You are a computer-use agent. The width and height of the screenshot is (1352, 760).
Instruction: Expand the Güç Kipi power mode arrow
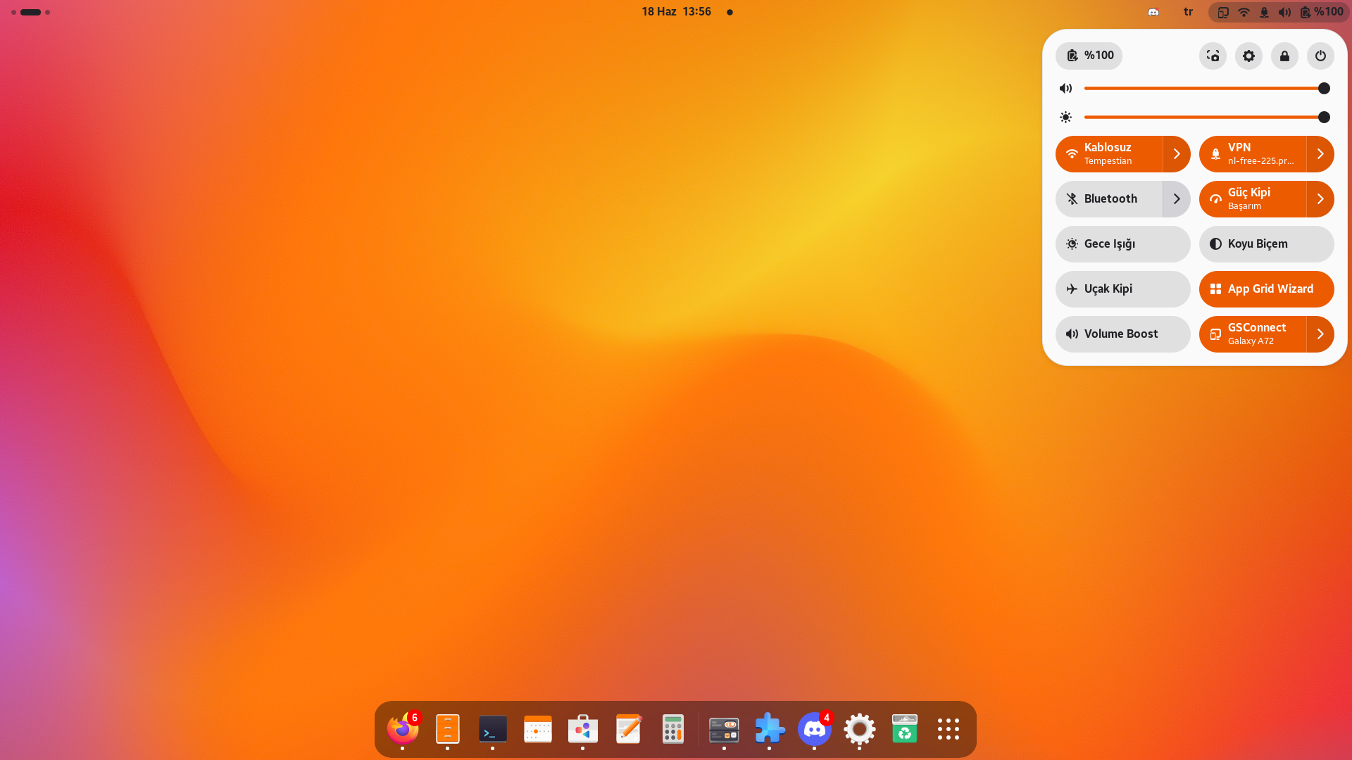pyautogui.click(x=1320, y=198)
